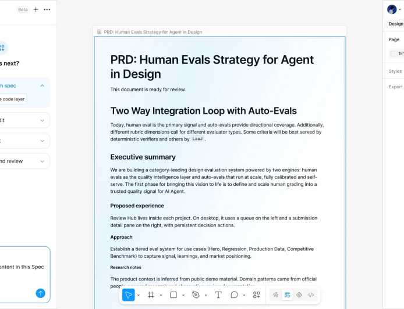Click the 'Export' section label
Image resolution: width=404 pixels, height=309 pixels.
point(395,87)
